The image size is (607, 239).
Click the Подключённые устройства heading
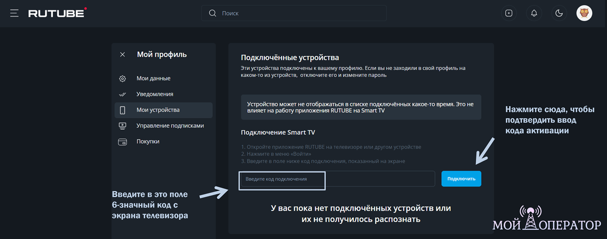tap(290, 58)
